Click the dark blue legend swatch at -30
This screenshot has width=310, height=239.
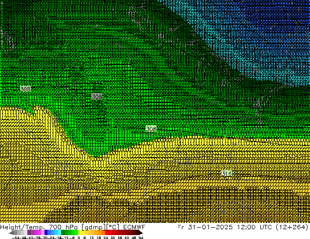tap(46, 233)
